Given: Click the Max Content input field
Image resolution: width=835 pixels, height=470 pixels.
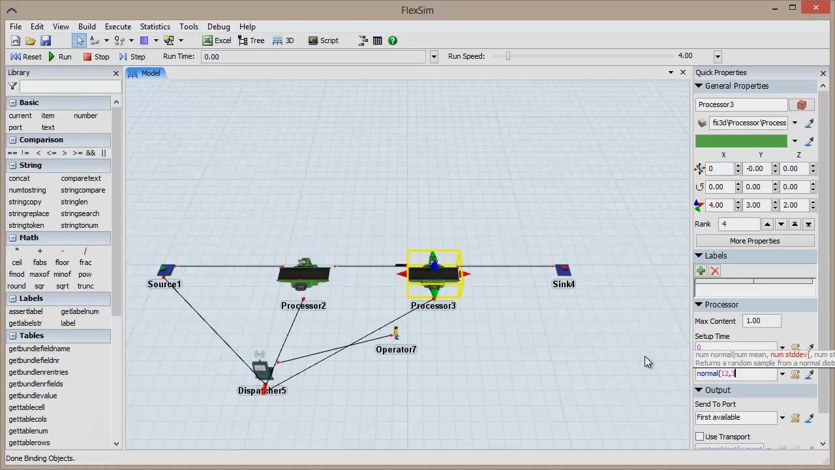Looking at the screenshot, I should [762, 321].
